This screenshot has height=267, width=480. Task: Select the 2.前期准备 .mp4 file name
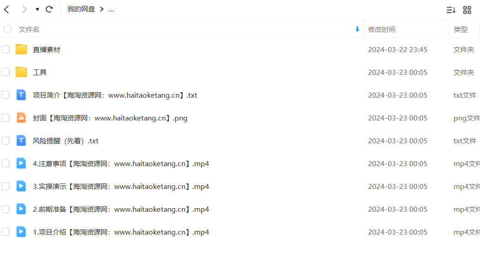pos(121,209)
